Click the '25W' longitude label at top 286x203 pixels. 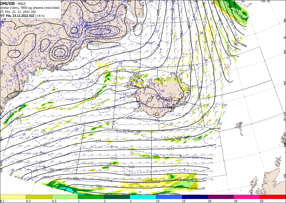click(x=129, y=1)
